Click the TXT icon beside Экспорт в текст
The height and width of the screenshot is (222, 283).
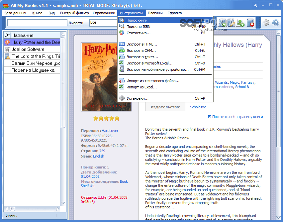tap(122, 57)
